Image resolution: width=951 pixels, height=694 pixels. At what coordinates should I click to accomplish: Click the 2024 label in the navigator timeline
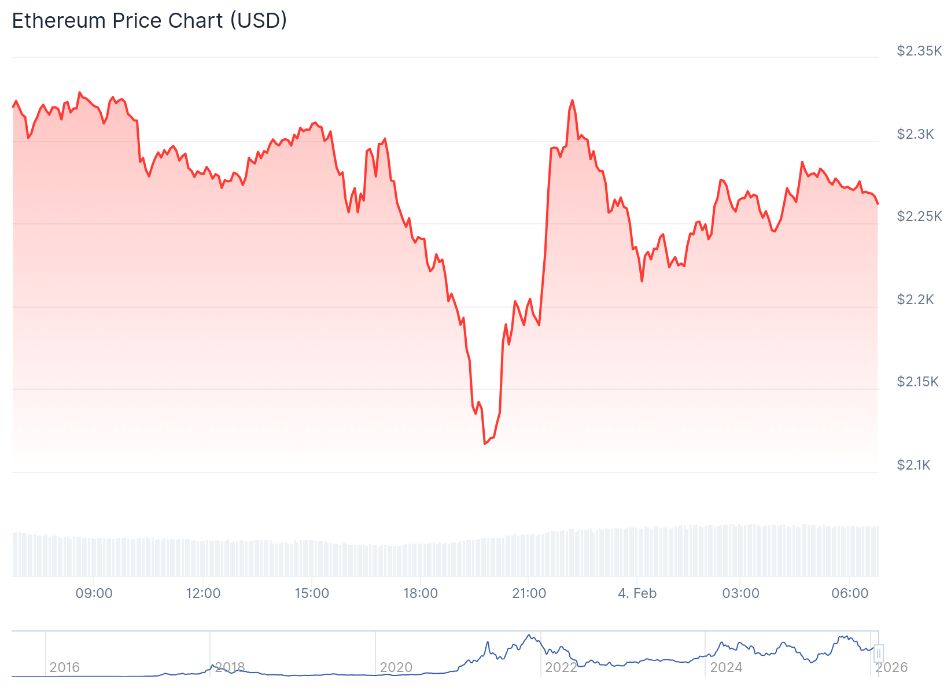click(726, 667)
